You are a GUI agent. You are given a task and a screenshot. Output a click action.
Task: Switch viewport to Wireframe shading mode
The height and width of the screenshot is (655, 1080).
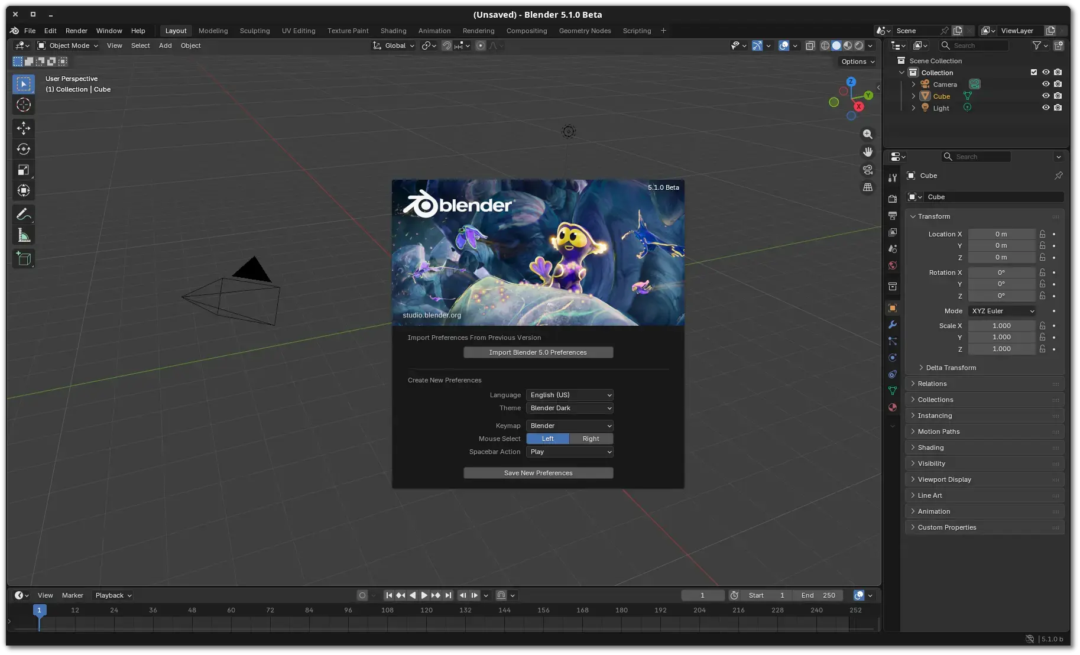point(826,46)
